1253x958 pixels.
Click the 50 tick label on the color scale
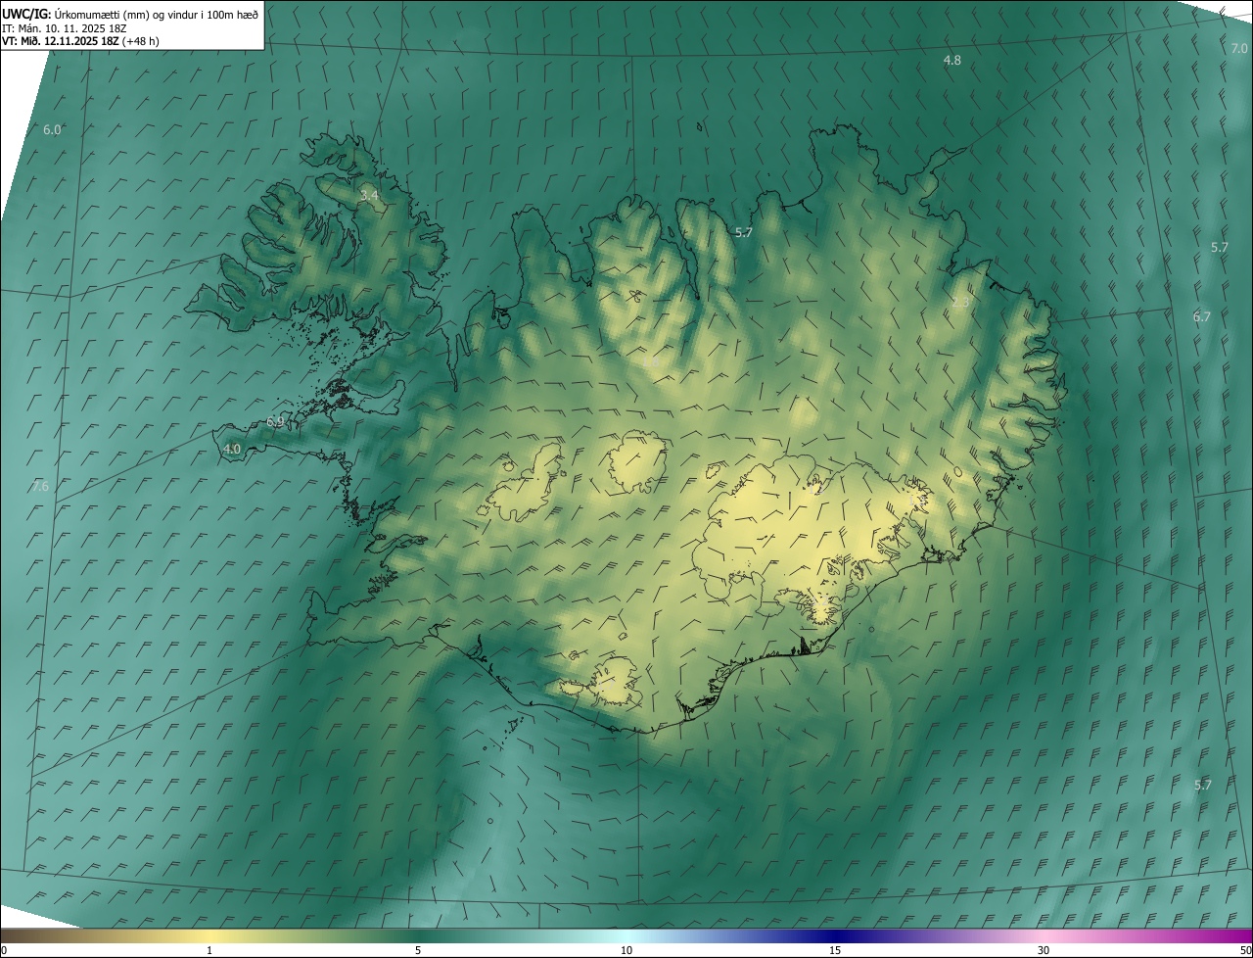click(1244, 950)
